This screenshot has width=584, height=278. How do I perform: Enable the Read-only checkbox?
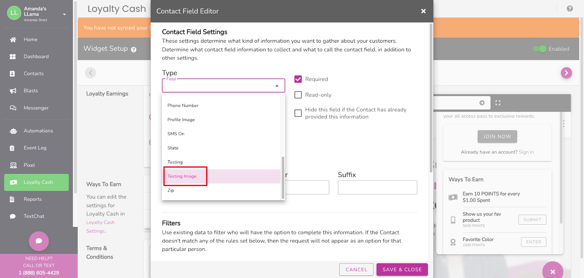(298, 95)
